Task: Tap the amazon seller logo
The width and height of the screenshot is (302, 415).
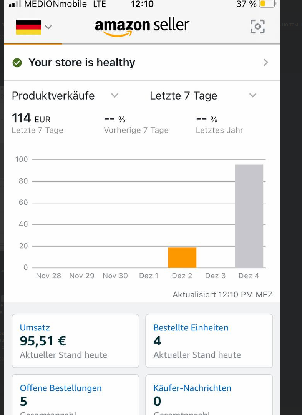Action: pos(142,27)
